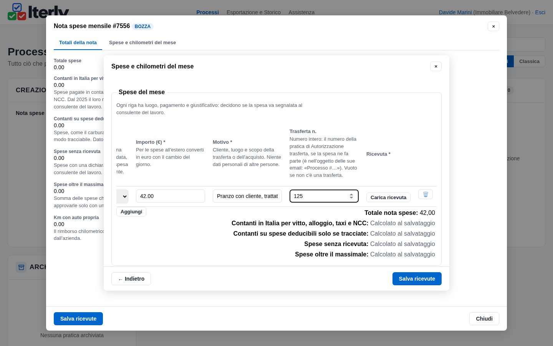Viewport: 553px width, 346px height.
Task: Click the Motivo field 'Pranzo con cliente'
Action: point(247,196)
